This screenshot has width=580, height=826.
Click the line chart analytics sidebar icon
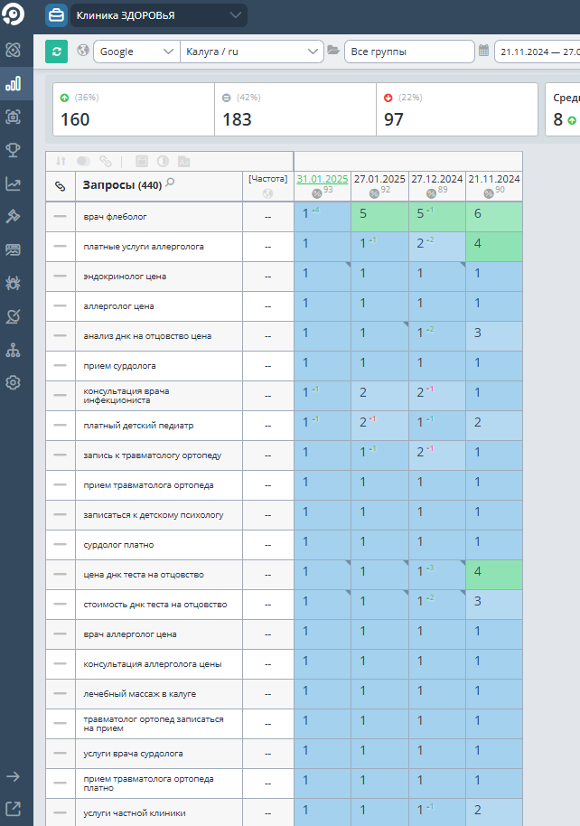[x=14, y=183]
